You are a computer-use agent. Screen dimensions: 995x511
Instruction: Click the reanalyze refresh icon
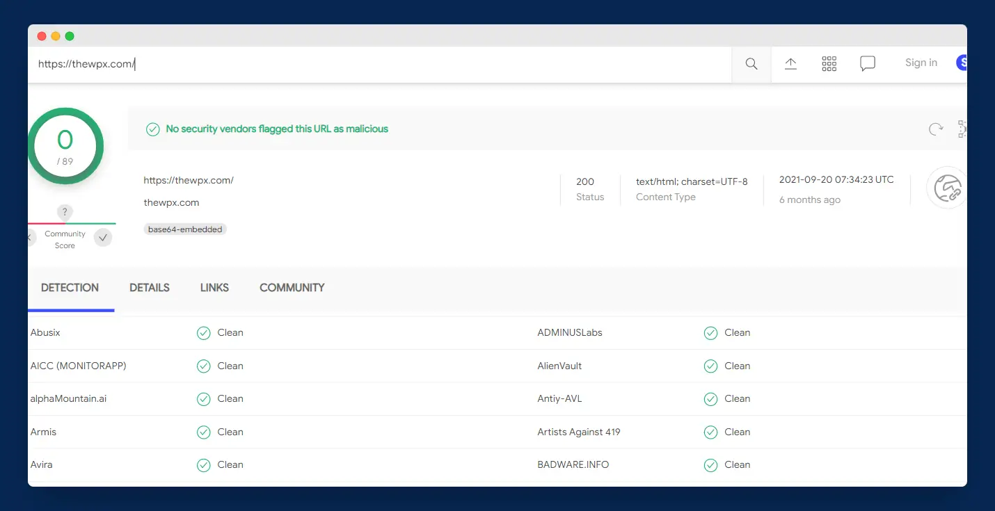tap(936, 129)
